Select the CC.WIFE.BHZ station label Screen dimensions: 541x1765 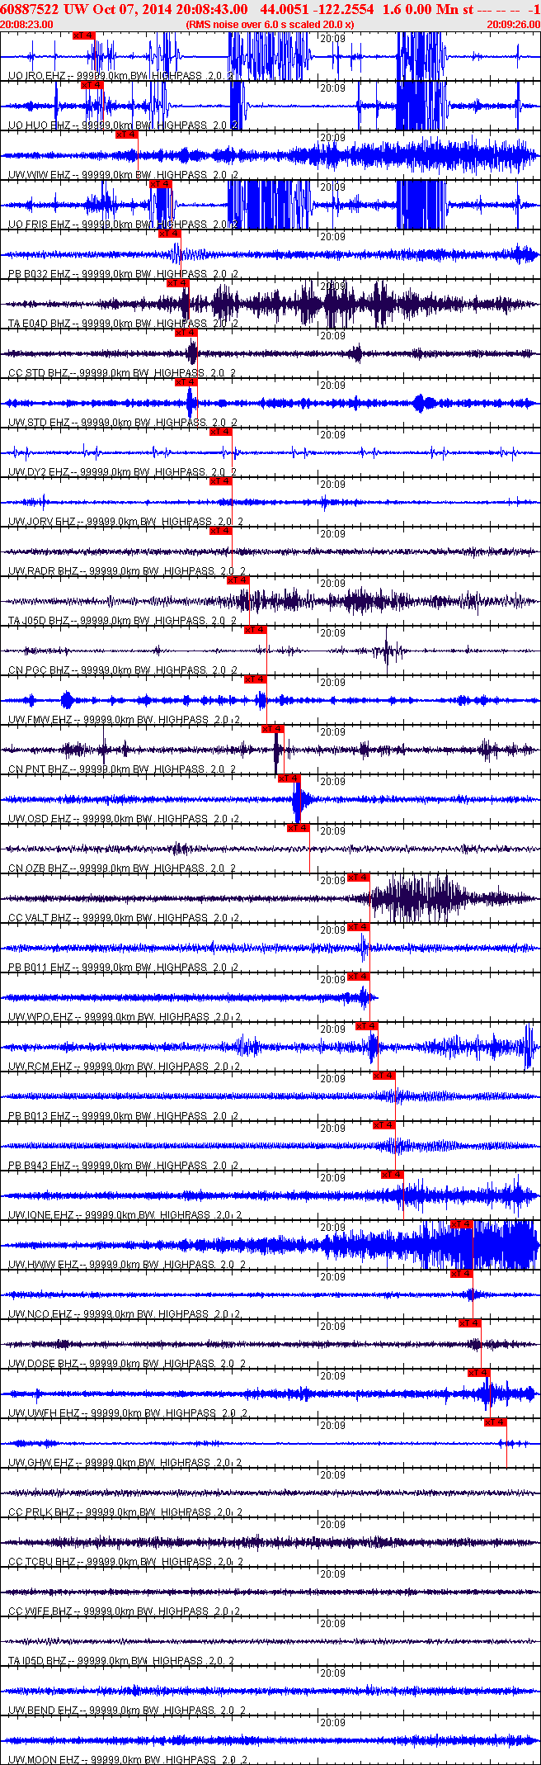pyautogui.click(x=125, y=1611)
